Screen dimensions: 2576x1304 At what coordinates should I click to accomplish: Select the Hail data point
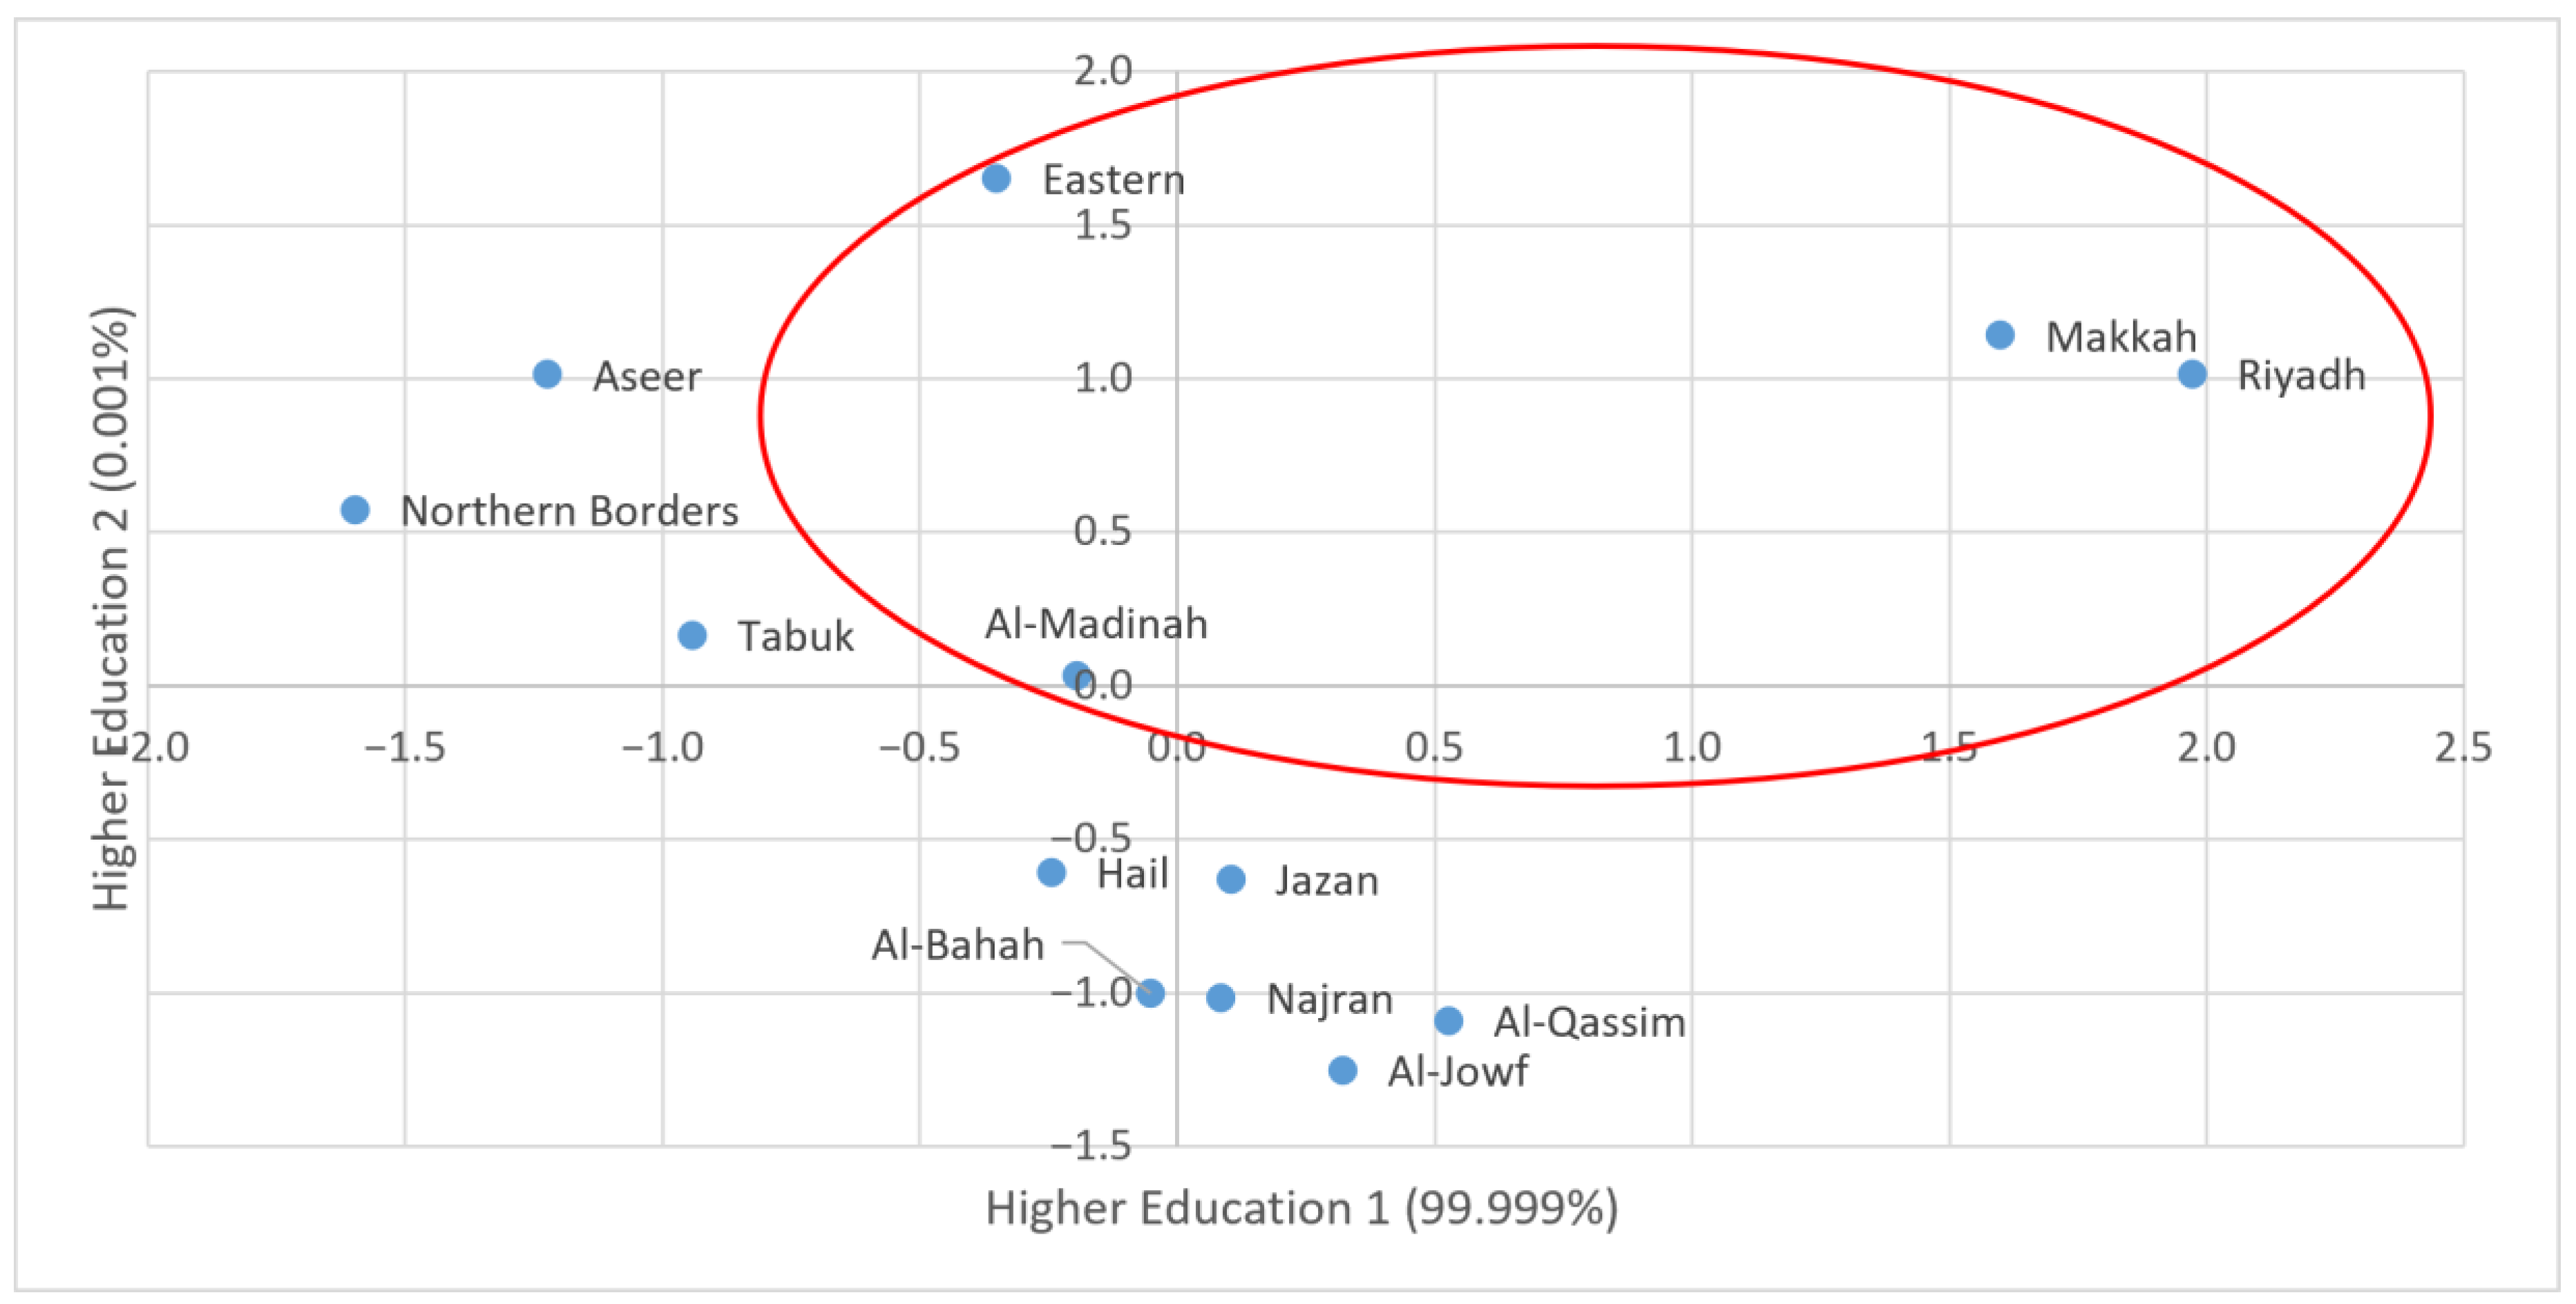point(1051,872)
